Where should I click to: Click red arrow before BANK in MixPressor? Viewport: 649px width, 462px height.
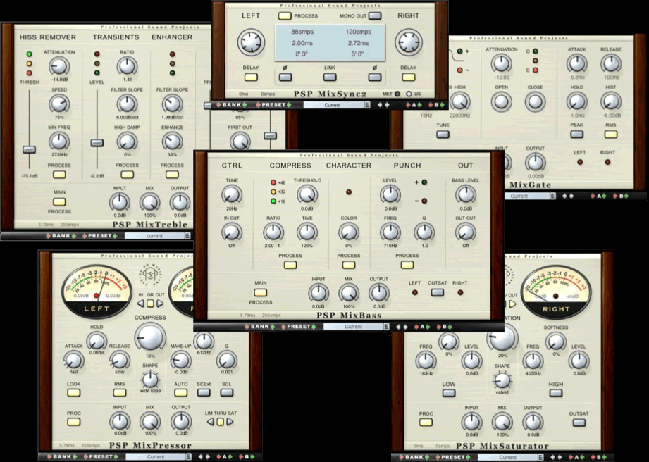(49, 457)
